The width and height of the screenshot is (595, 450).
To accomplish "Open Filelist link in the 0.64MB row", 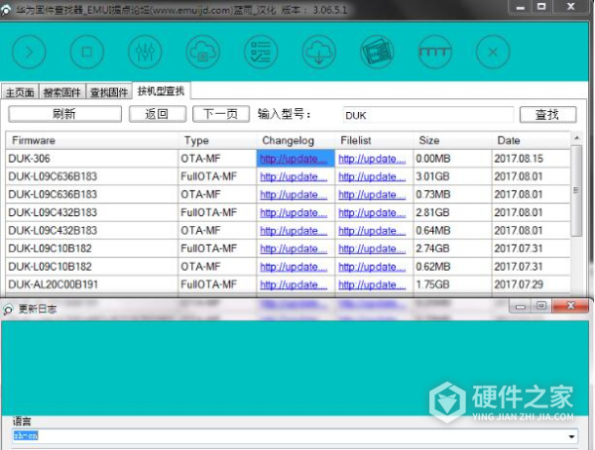I will click(372, 231).
